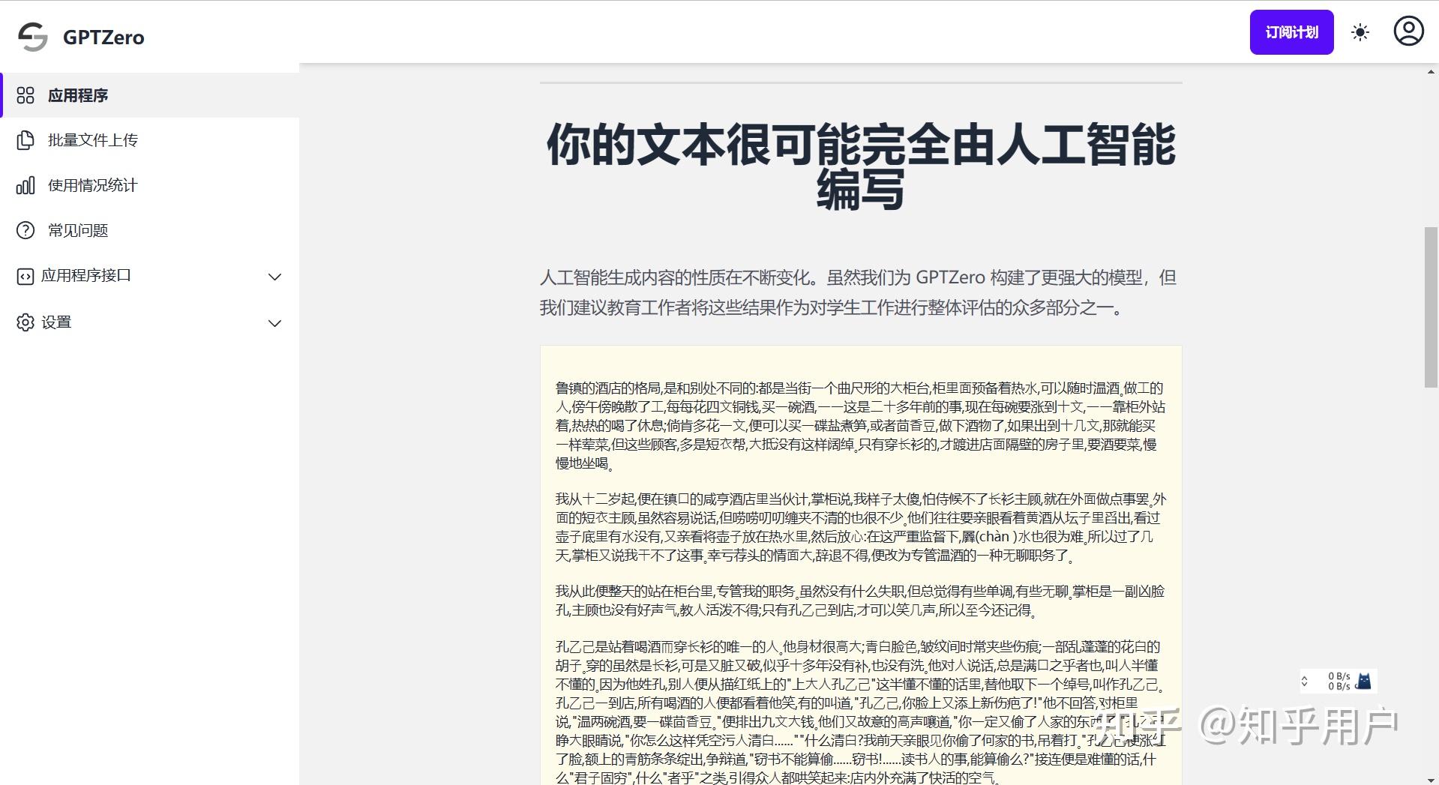This screenshot has height=785, width=1439.
Task: Click the 常见问题 question mark icon
Action: coord(25,230)
